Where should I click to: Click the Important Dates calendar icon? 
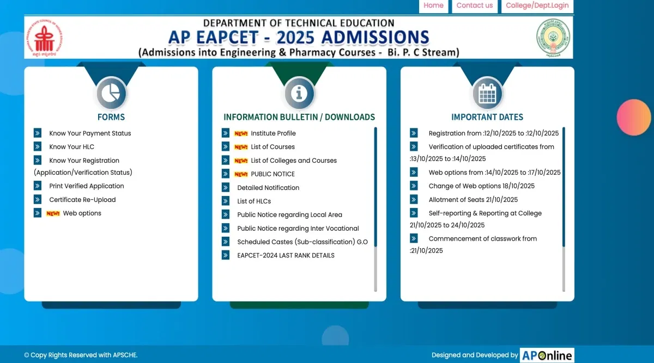[x=487, y=94]
